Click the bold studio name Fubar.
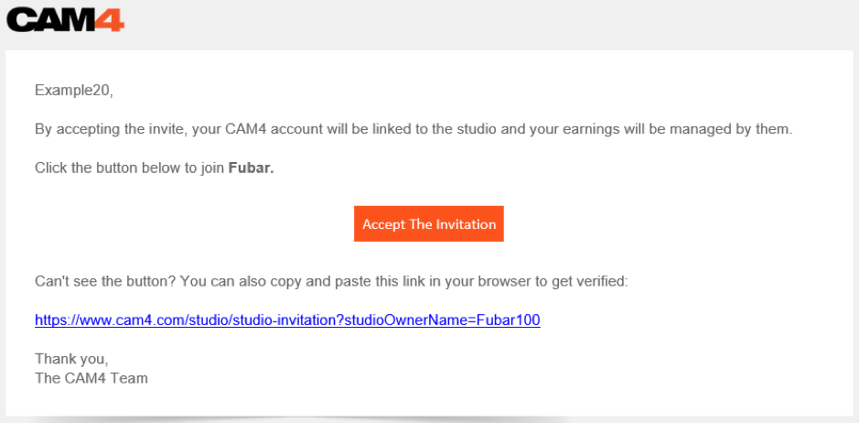Screen dimensions: 859x423 pyautogui.click(x=251, y=168)
